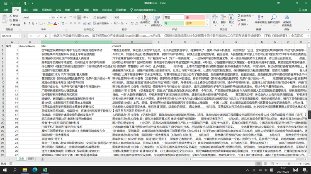Viewport: 311px width, 174px height.
Task: Switch to the Data (数据) tab
Action: [68, 10]
